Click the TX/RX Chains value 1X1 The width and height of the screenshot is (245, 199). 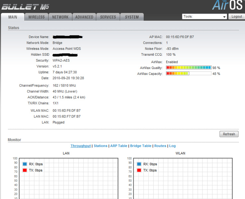(55, 103)
